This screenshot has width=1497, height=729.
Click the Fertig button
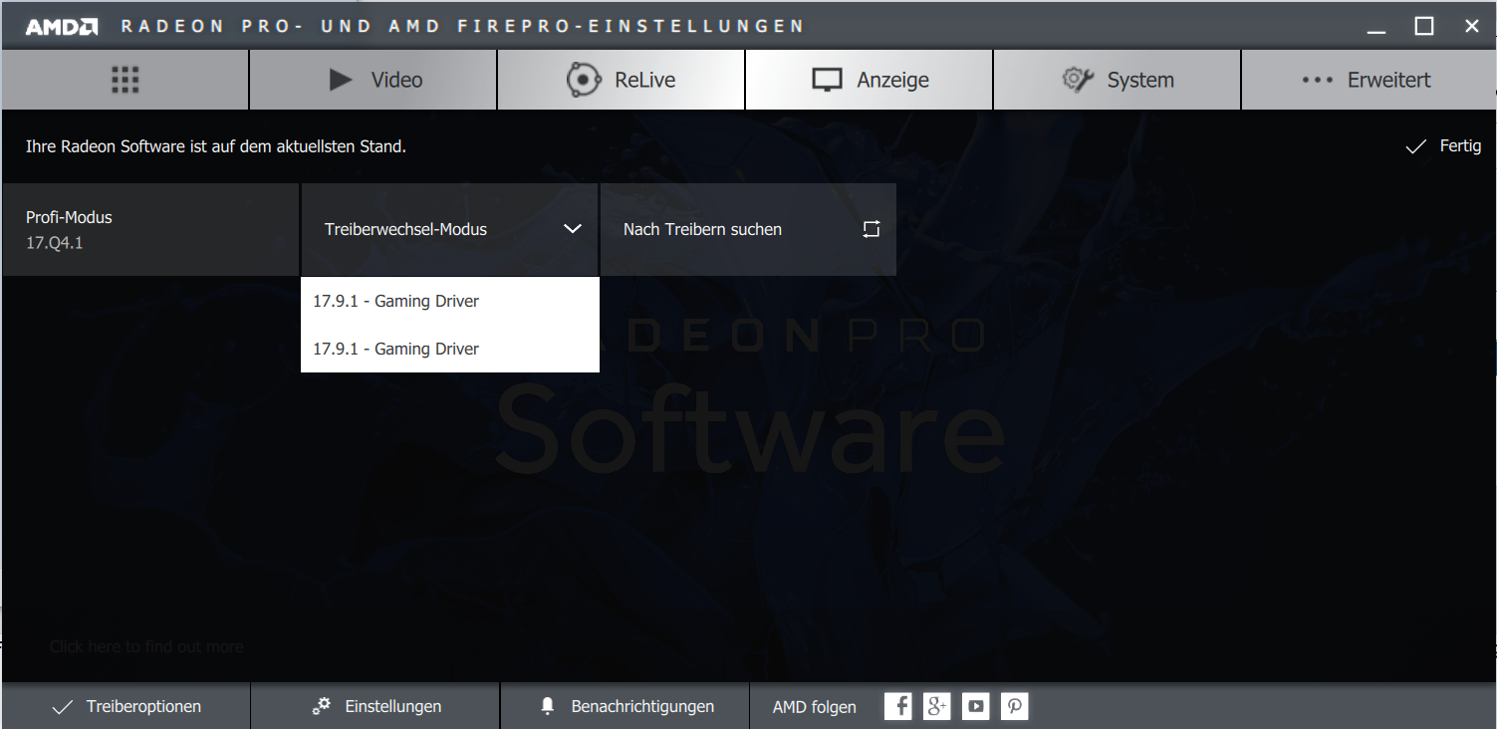(x=1443, y=146)
